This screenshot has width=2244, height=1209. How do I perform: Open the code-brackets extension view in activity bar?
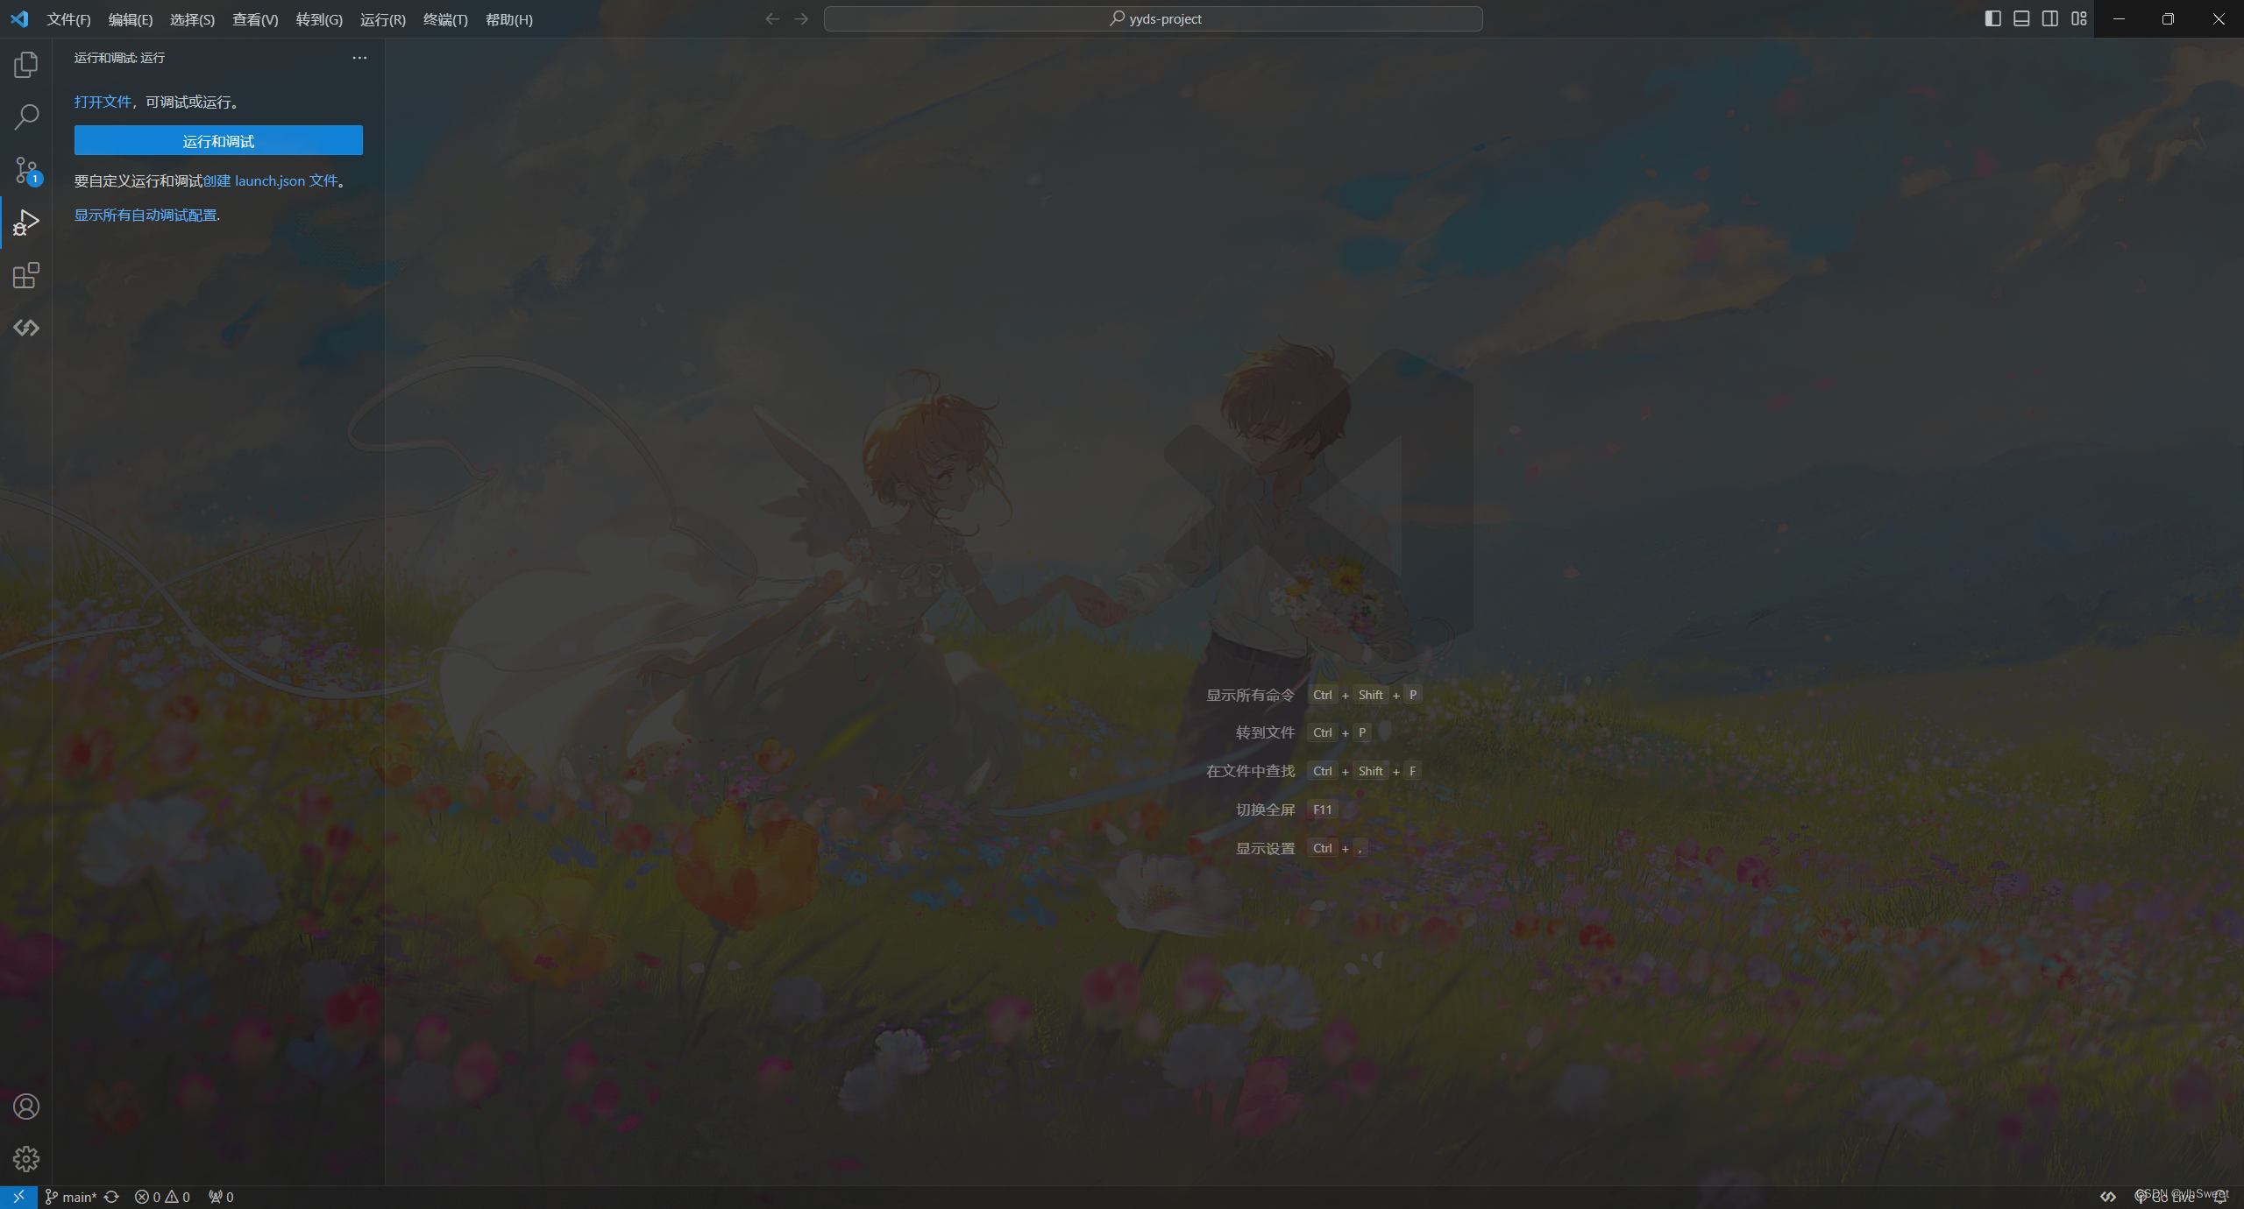pyautogui.click(x=26, y=328)
